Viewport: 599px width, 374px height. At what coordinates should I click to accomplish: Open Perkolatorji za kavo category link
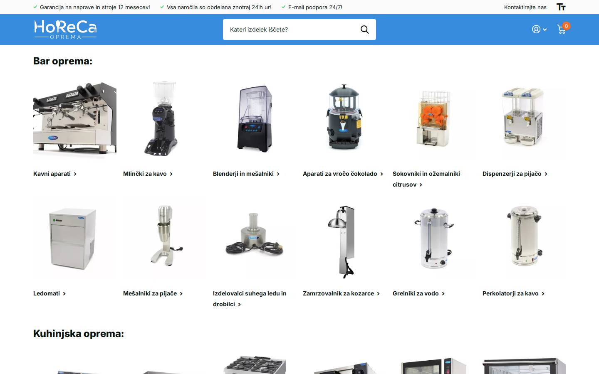click(513, 293)
